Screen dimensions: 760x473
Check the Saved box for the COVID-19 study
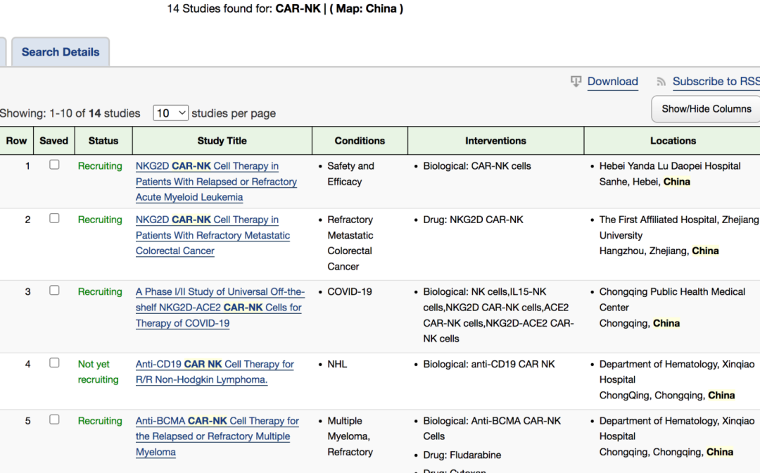[x=54, y=290]
